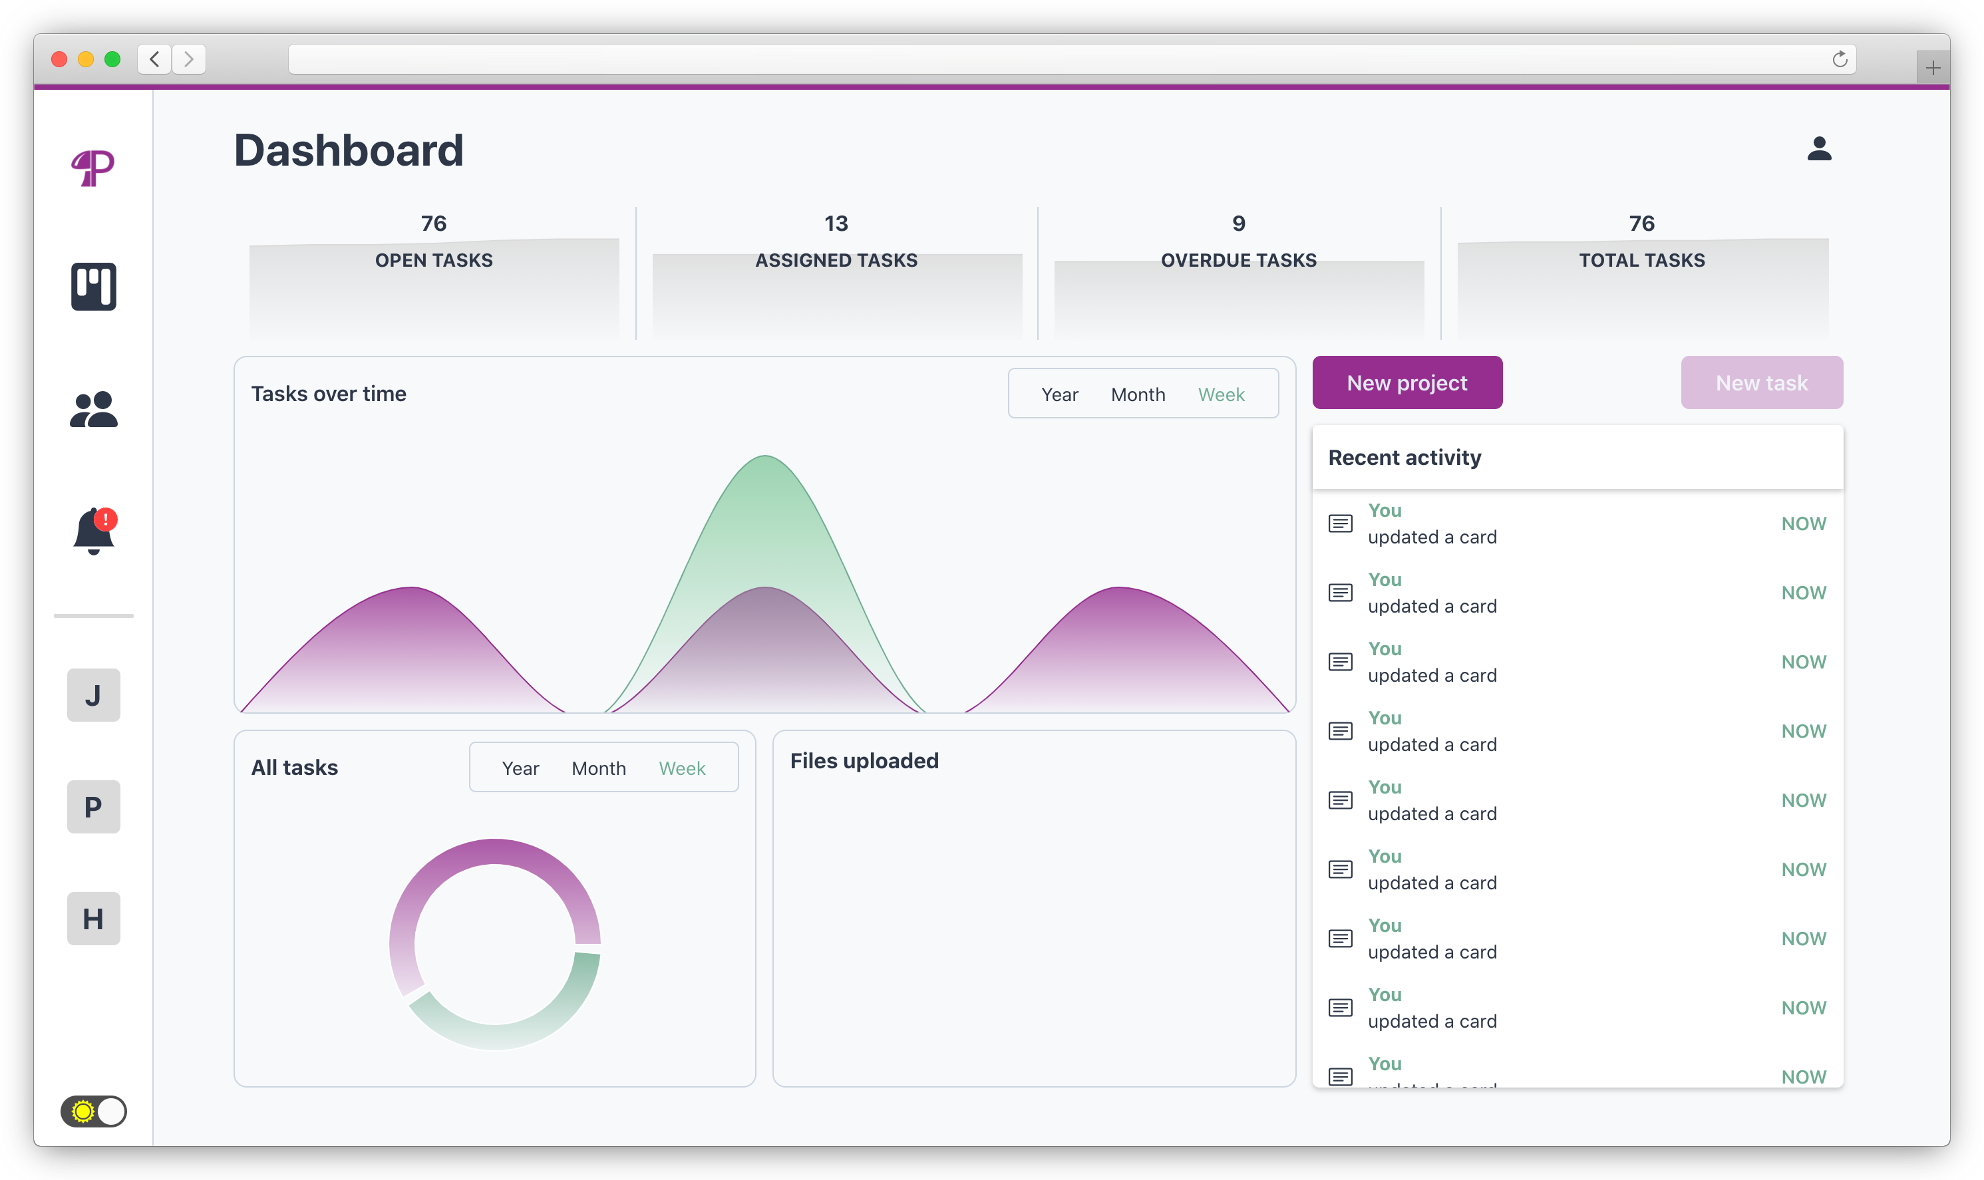
Task: Click the user profile icon top right
Action: pyautogui.click(x=1818, y=149)
